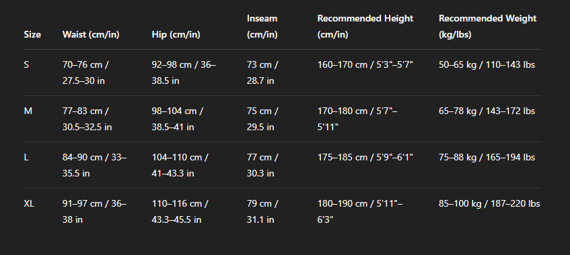The image size is (570, 255).
Task: Select the XL size row label
Action: [29, 204]
